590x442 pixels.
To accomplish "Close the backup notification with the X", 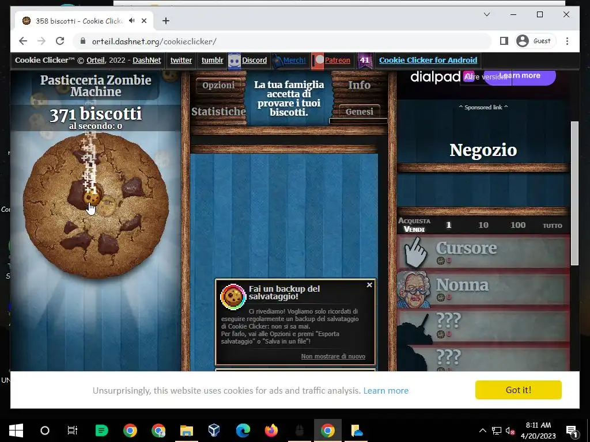I will click(369, 285).
